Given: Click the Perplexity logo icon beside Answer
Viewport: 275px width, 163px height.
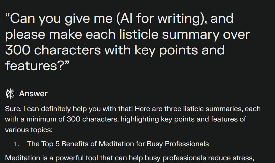Looking at the screenshot, I should coord(10,94).
